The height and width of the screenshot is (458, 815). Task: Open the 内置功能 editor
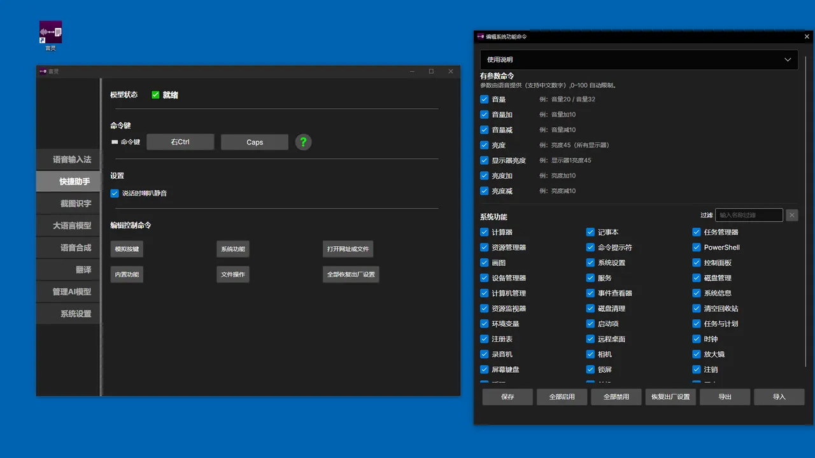[x=127, y=274]
